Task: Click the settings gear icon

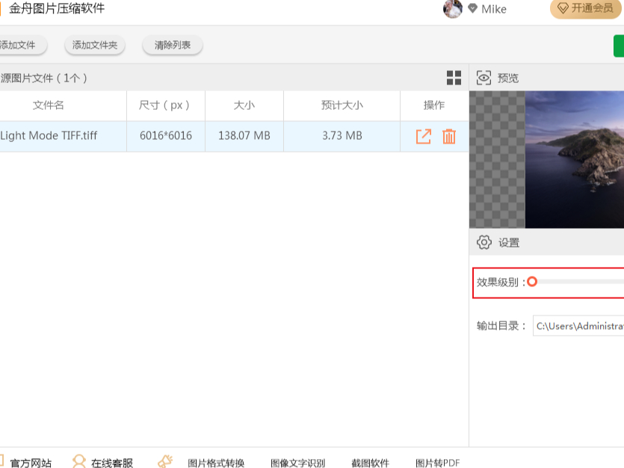Action: [x=484, y=242]
